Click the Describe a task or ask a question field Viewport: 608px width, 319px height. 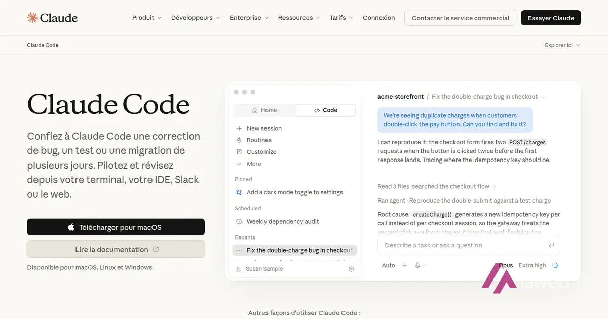coord(469,245)
